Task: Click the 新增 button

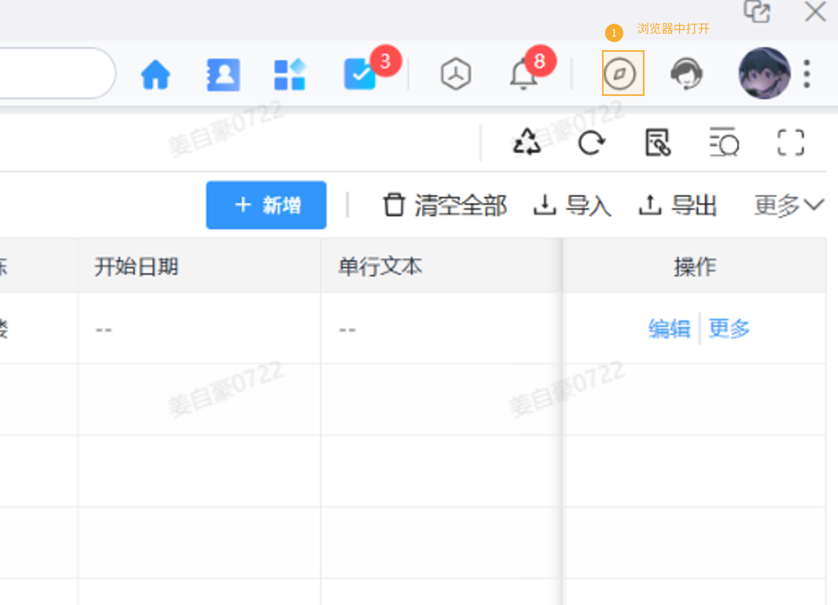Action: pyautogui.click(x=266, y=205)
